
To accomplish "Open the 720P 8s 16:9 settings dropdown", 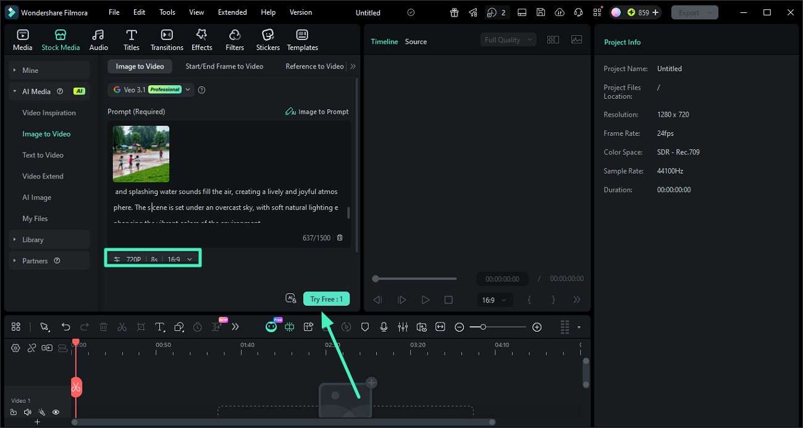I will click(x=153, y=259).
